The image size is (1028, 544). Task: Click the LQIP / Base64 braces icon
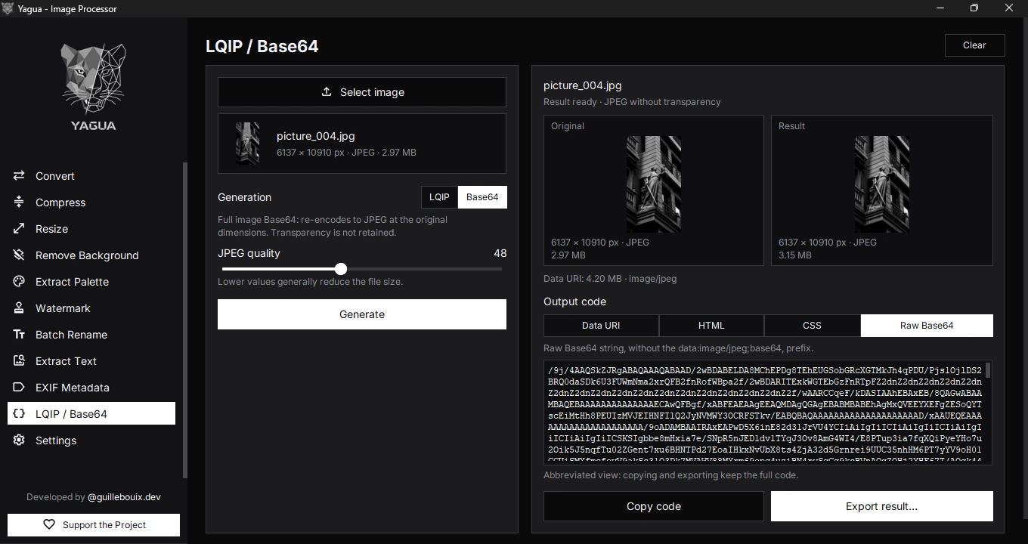pyautogui.click(x=19, y=414)
